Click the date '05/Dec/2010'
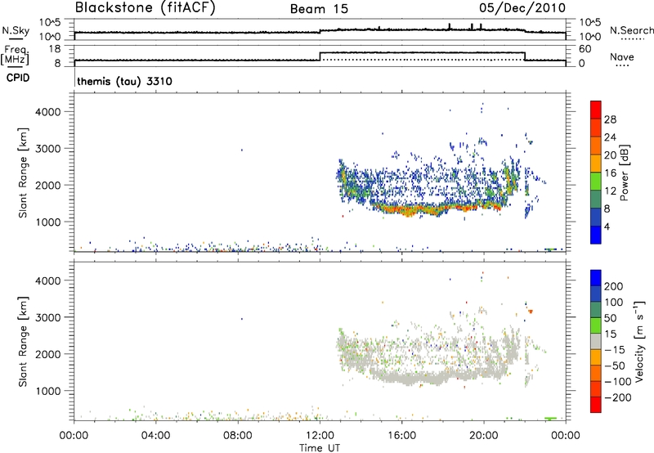The height and width of the screenshot is (453, 654). [522, 8]
